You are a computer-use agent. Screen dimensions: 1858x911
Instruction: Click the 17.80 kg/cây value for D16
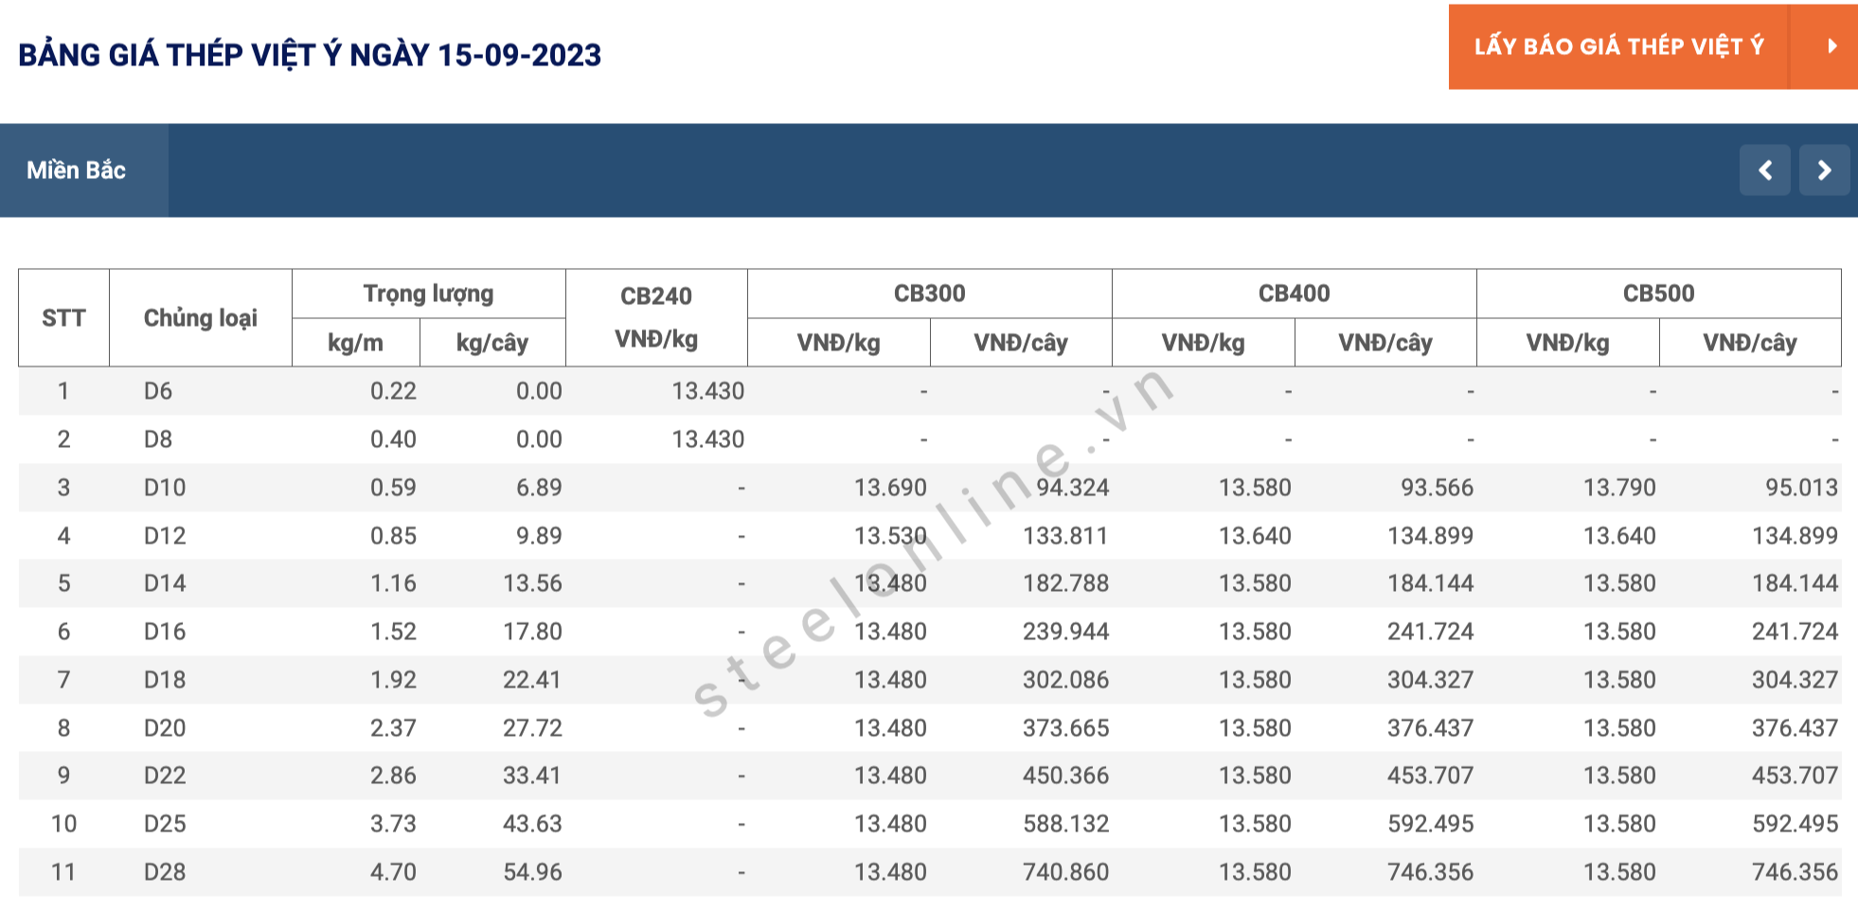coord(533,632)
